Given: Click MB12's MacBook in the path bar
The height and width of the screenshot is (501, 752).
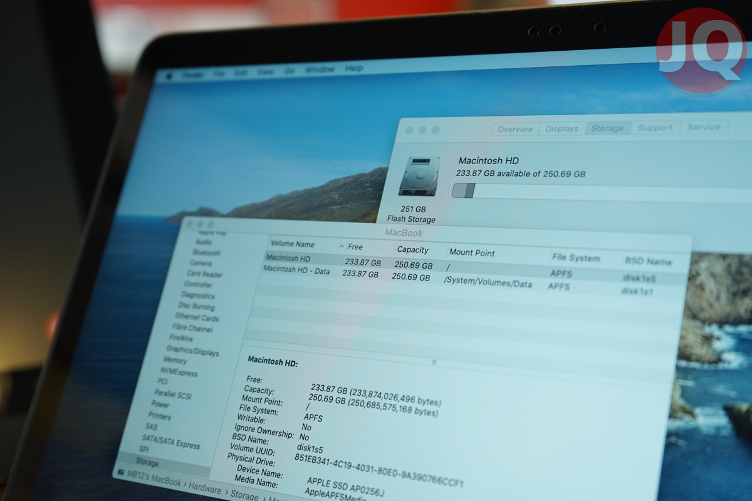Looking at the screenshot, I should tap(155, 478).
